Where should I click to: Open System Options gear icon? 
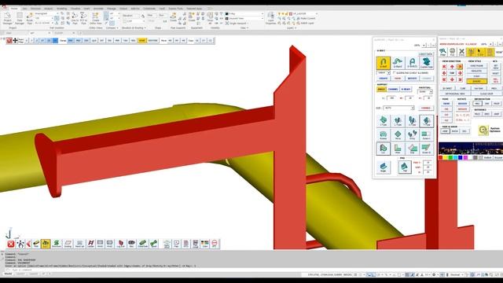tap(483, 130)
